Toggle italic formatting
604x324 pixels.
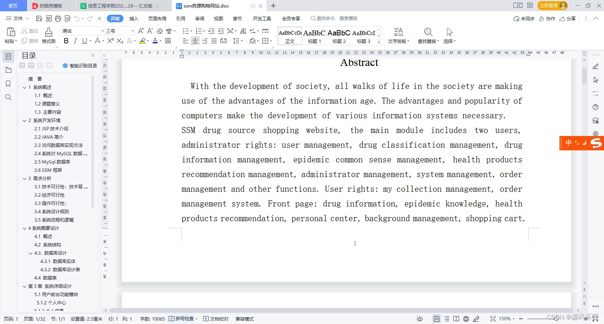coord(75,41)
